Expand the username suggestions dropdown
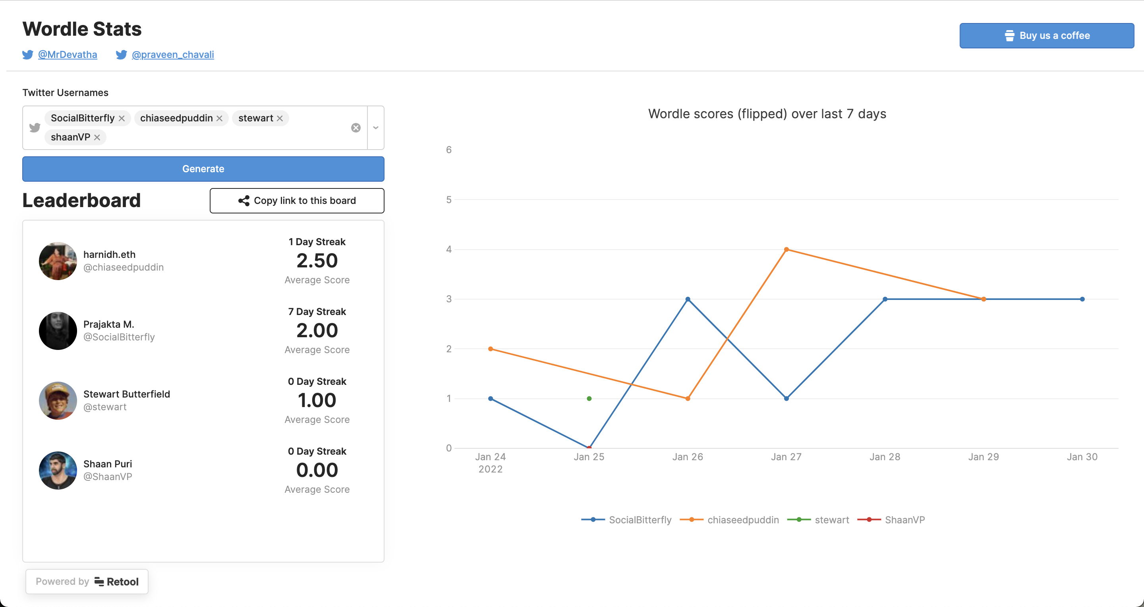 coord(375,127)
